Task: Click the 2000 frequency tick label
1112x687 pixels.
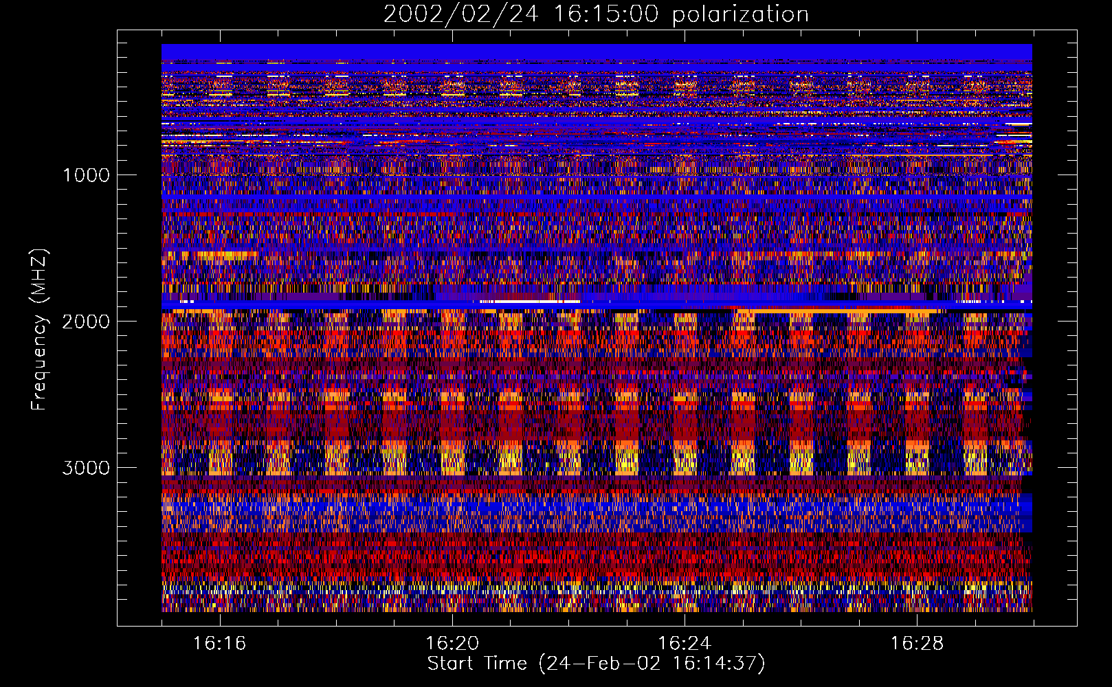Action: point(86,322)
